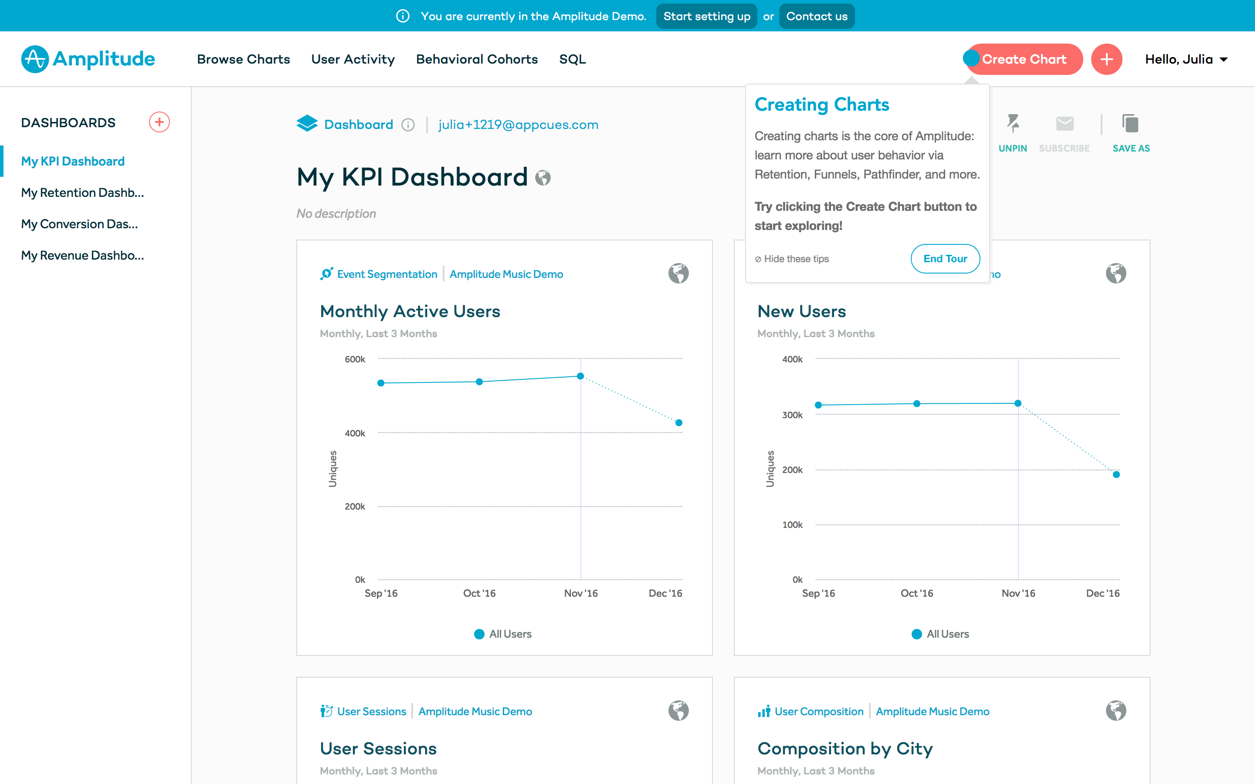Viewport: 1255px width, 784px height.
Task: Click the Amplitude logo icon
Action: [x=35, y=59]
